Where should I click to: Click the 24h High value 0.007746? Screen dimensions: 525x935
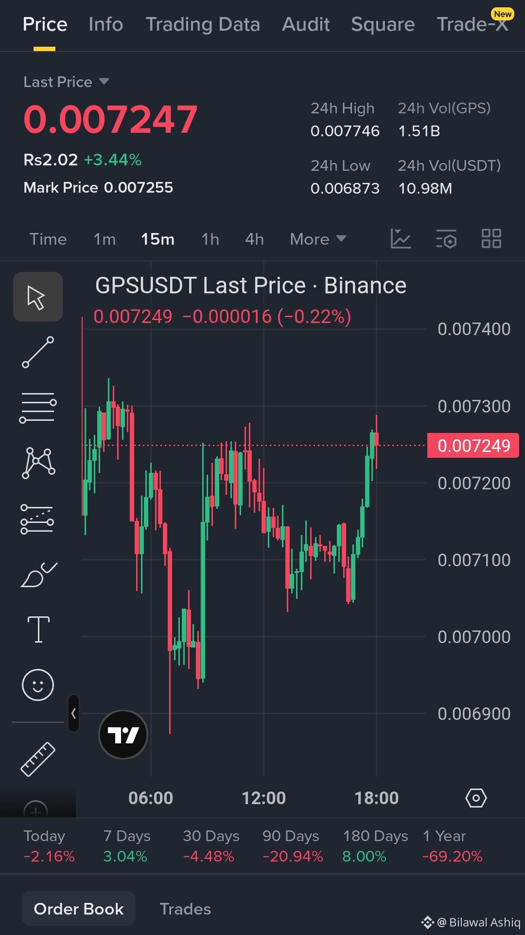click(345, 131)
